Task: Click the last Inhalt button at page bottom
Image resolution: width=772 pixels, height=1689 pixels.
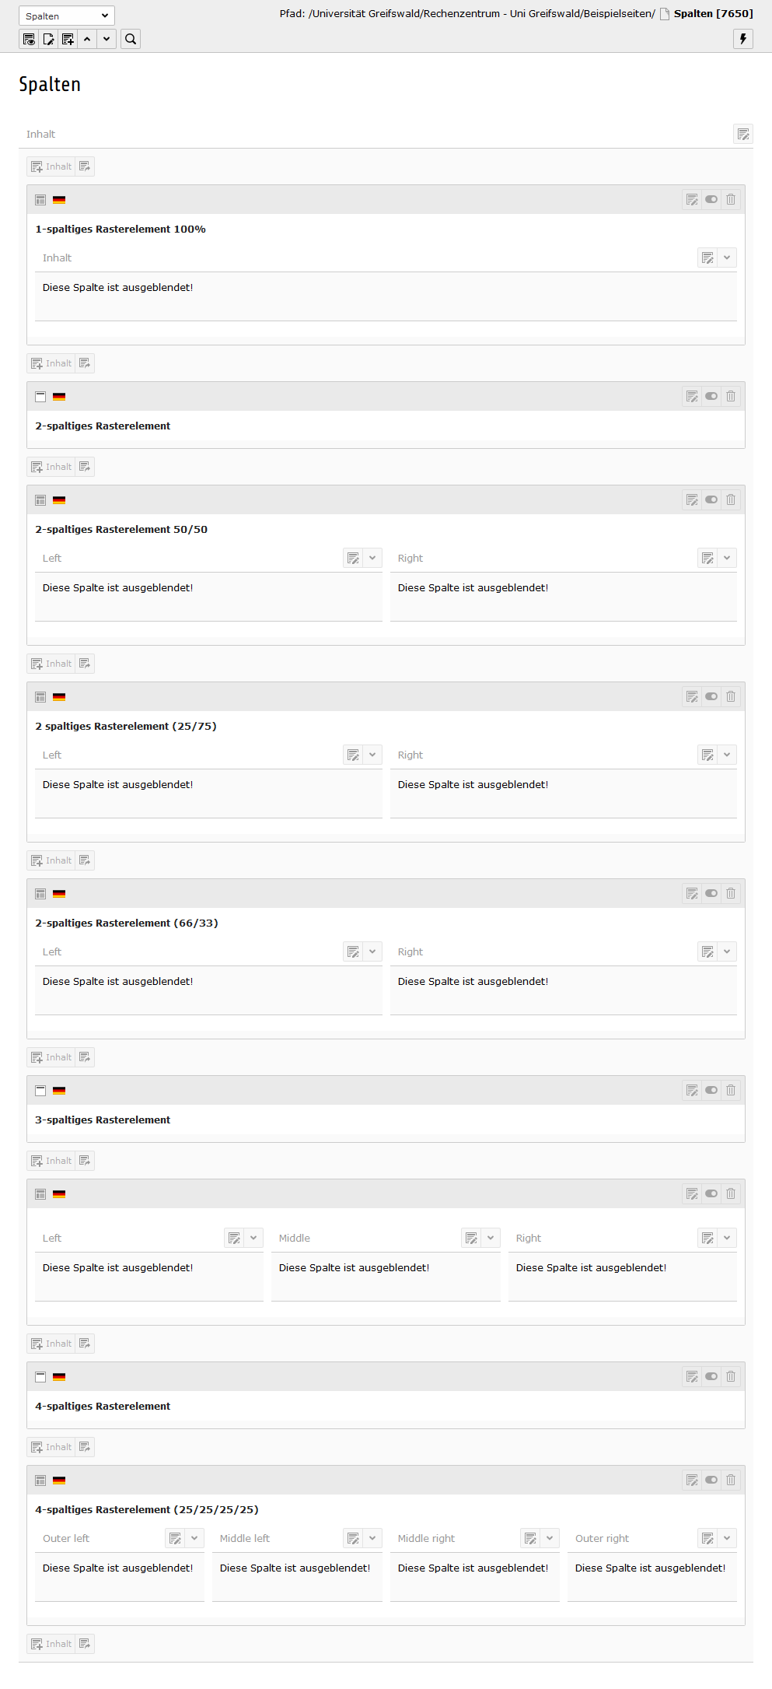Action: tap(51, 1644)
